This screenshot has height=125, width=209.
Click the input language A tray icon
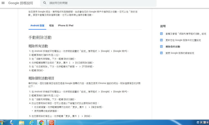[x=201, y=122]
